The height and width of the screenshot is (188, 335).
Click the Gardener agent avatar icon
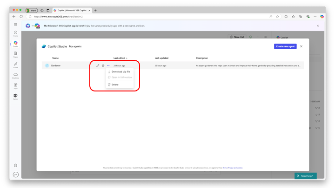[47, 65]
